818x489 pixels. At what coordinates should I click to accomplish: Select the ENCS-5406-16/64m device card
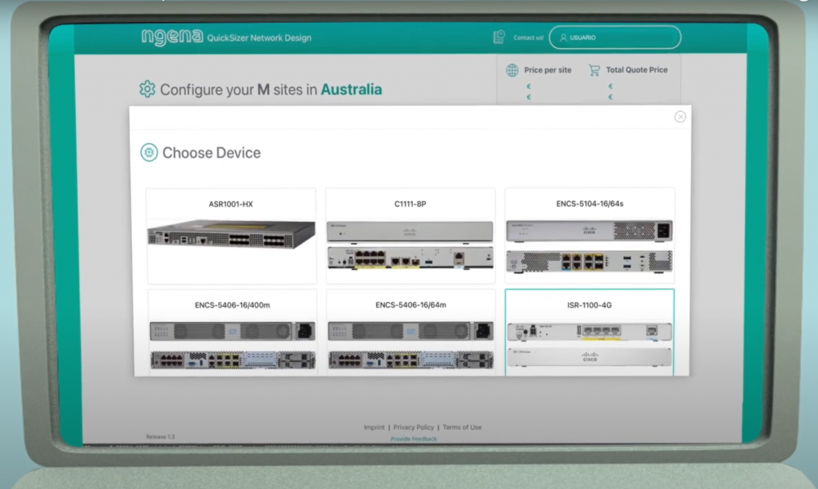(x=411, y=332)
